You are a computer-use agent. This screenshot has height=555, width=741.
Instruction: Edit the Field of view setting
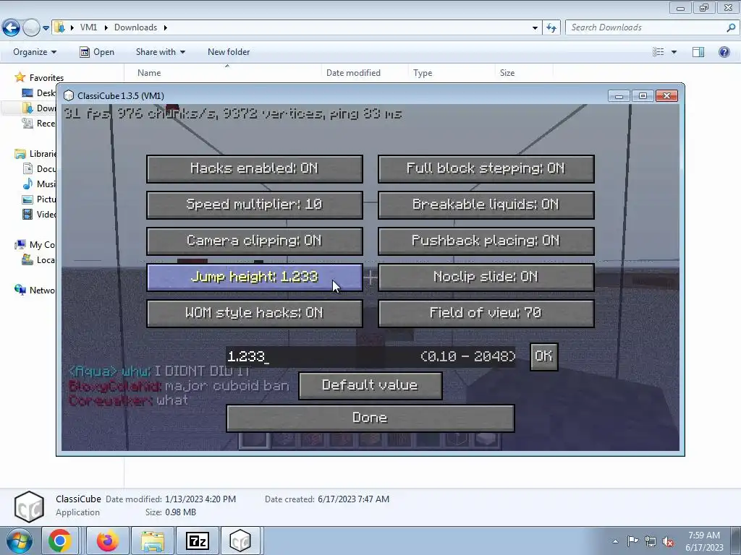(486, 314)
